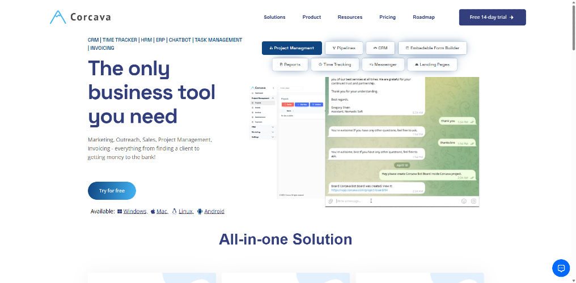Click the 'Available:' label
This screenshot has width=576, height=283.
click(x=103, y=212)
